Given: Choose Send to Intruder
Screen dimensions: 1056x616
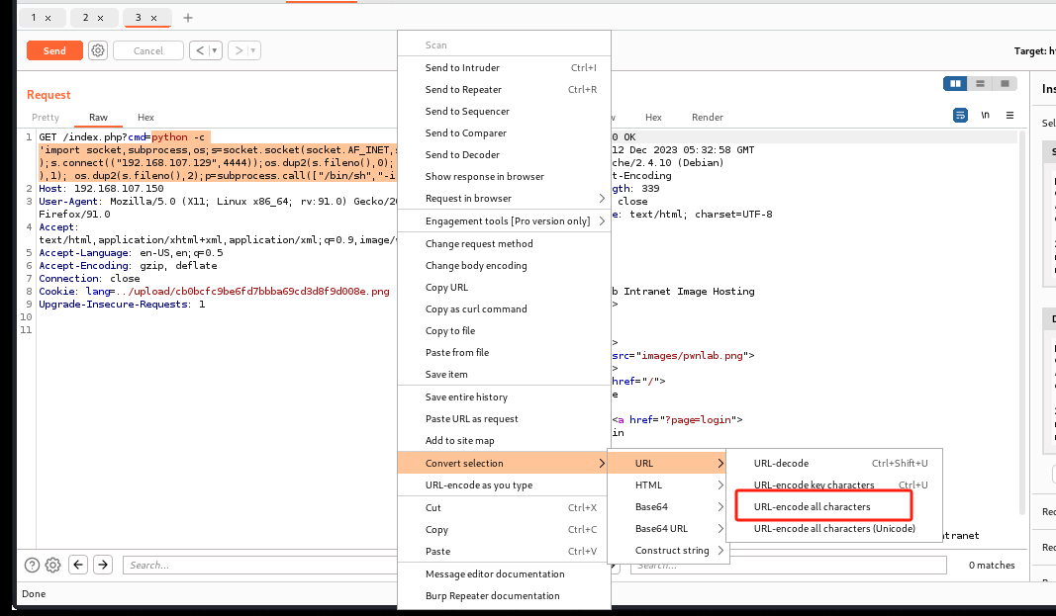Looking at the screenshot, I should click(505, 68).
